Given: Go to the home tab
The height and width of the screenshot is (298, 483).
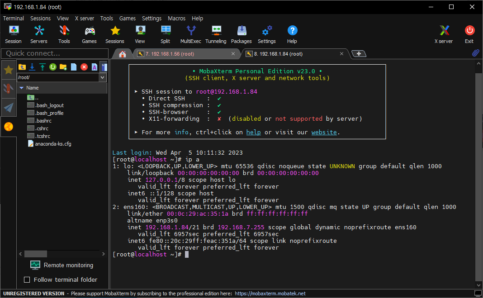Looking at the screenshot, I should tap(123, 54).
